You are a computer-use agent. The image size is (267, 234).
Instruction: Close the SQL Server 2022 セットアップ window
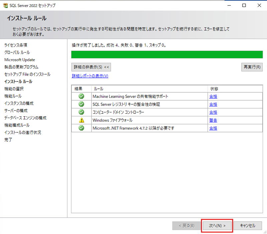259,5
